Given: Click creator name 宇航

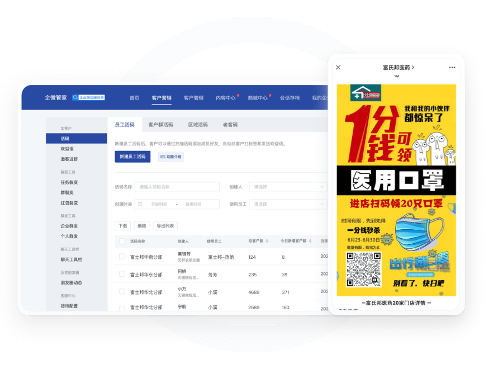Looking at the screenshot, I should (x=182, y=306).
